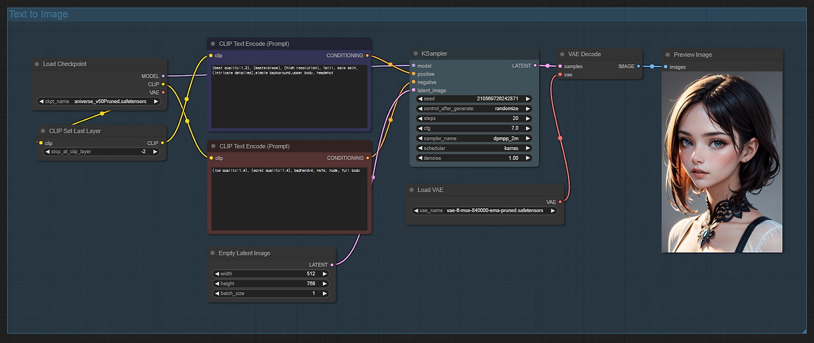Toggle collapse on the blue positive CLIP Text Encode node
The width and height of the screenshot is (814, 343).
pos(213,44)
